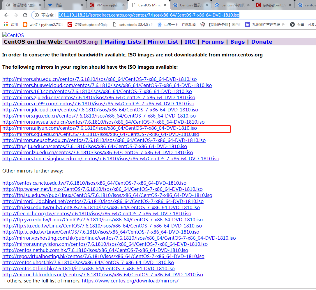Download from mirror.vpshosting.com.hk link
Viewport: 316px width, 290px height.
click(x=119, y=238)
